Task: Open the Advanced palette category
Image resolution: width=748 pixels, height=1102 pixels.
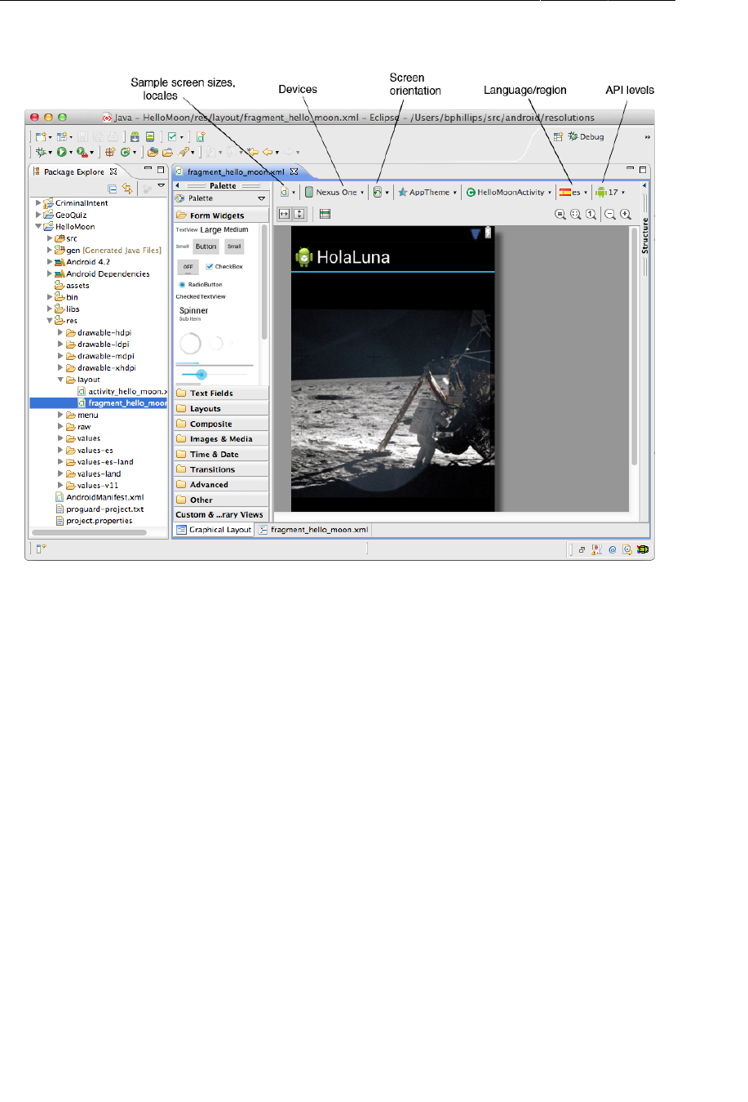Action: [221, 485]
